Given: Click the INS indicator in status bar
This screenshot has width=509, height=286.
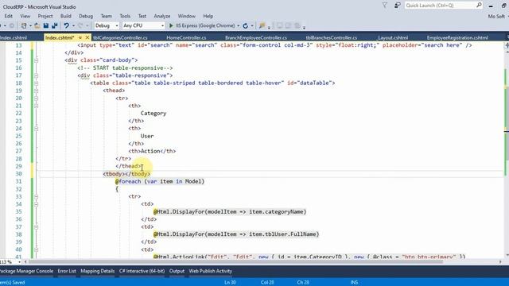Looking at the screenshot, I should [354, 283].
